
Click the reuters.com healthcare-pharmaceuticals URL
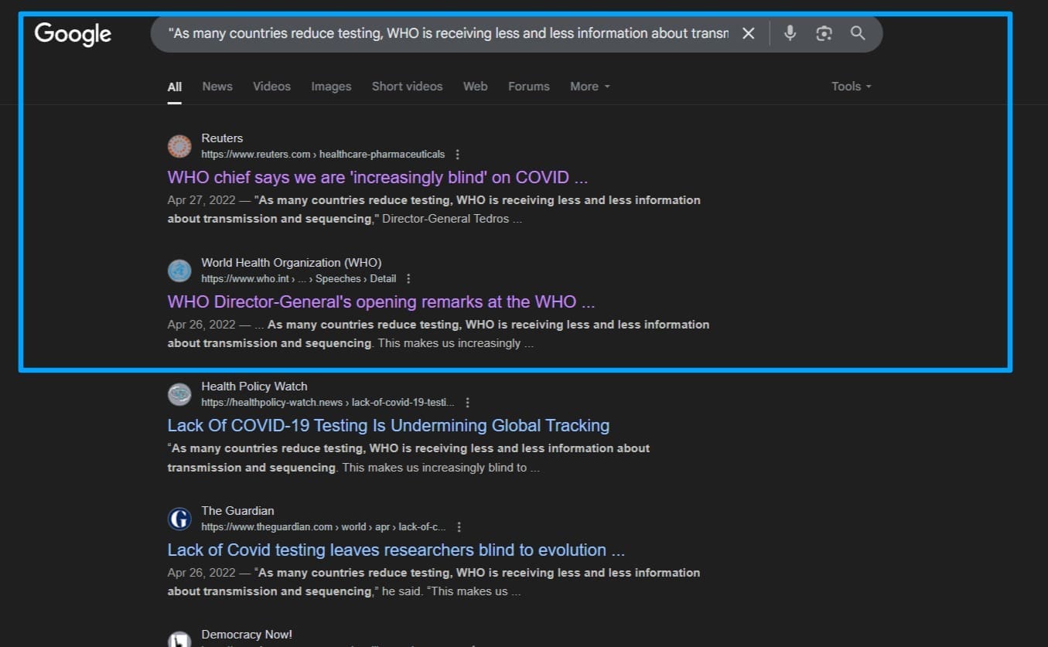[323, 155]
